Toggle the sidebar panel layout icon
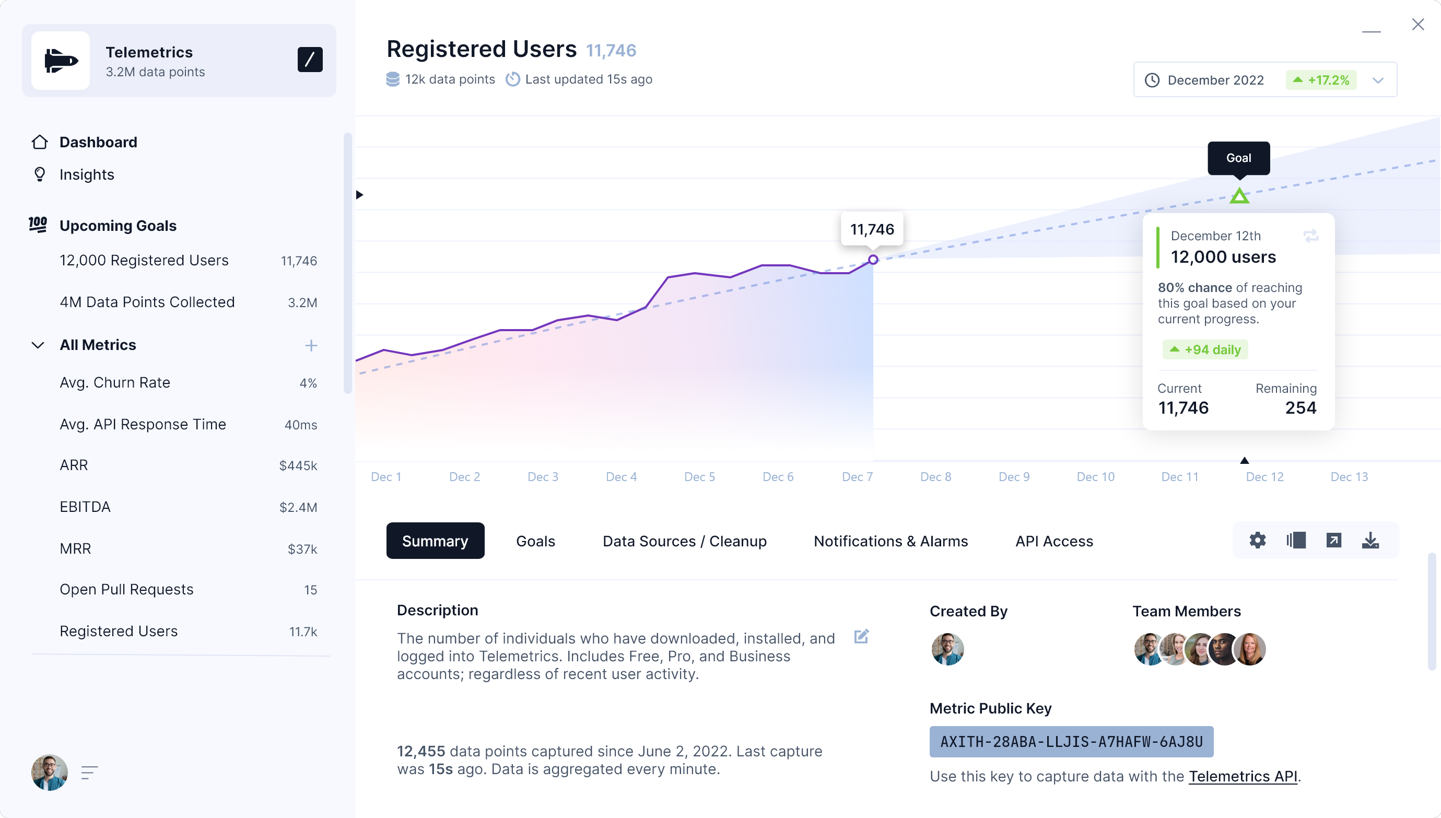1441x818 pixels. click(x=1296, y=541)
